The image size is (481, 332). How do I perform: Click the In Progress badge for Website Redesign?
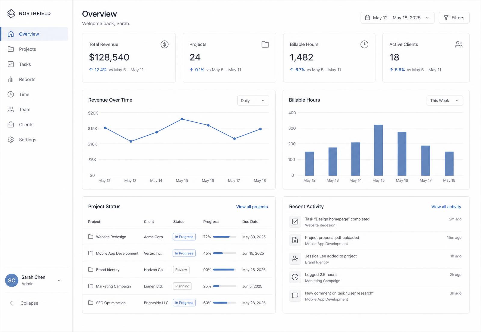(184, 237)
